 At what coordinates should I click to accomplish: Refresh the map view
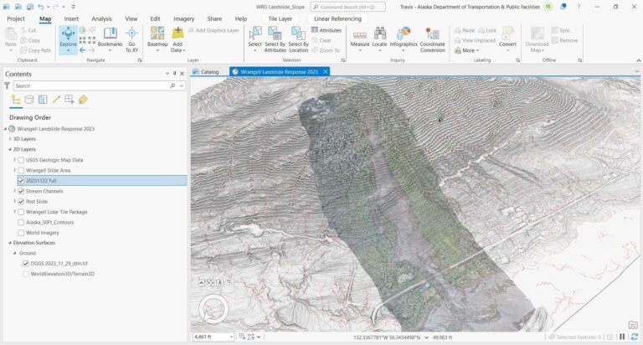[x=635, y=337]
